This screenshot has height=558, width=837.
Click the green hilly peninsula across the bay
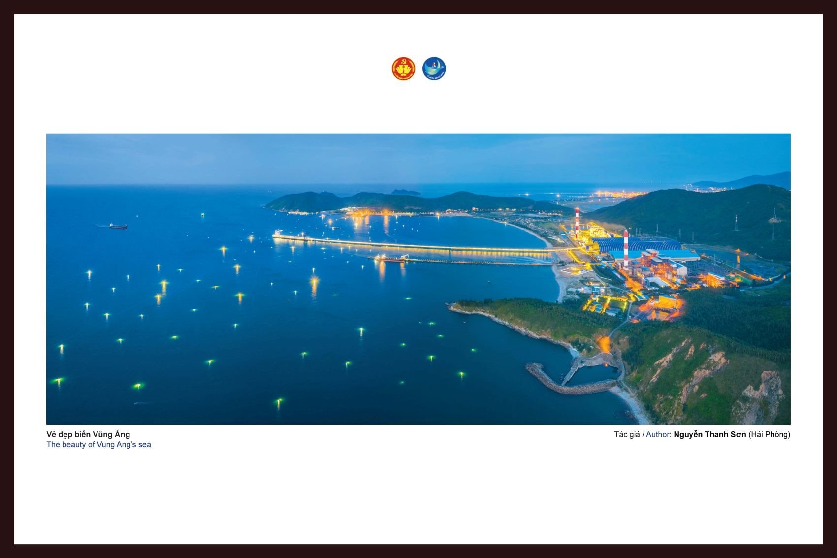394,201
